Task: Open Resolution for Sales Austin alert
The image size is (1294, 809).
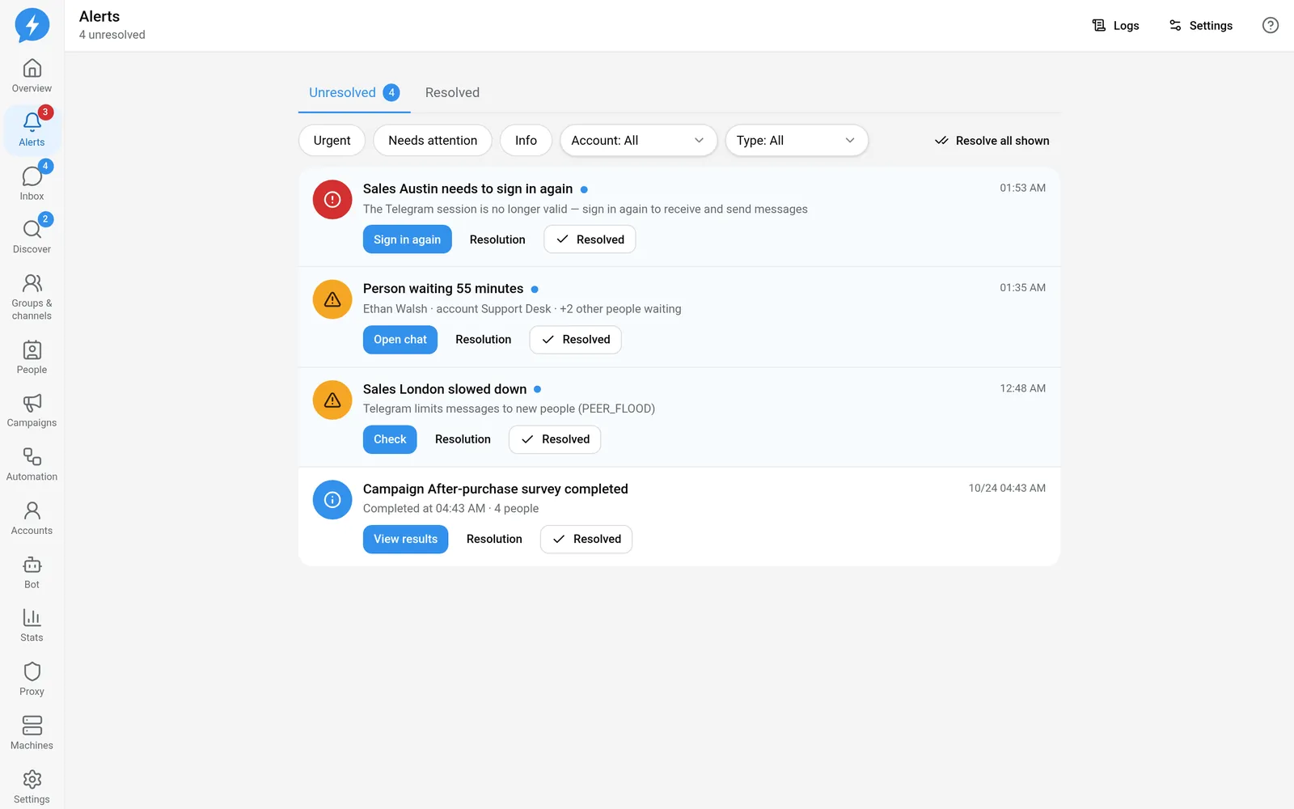Action: [497, 239]
